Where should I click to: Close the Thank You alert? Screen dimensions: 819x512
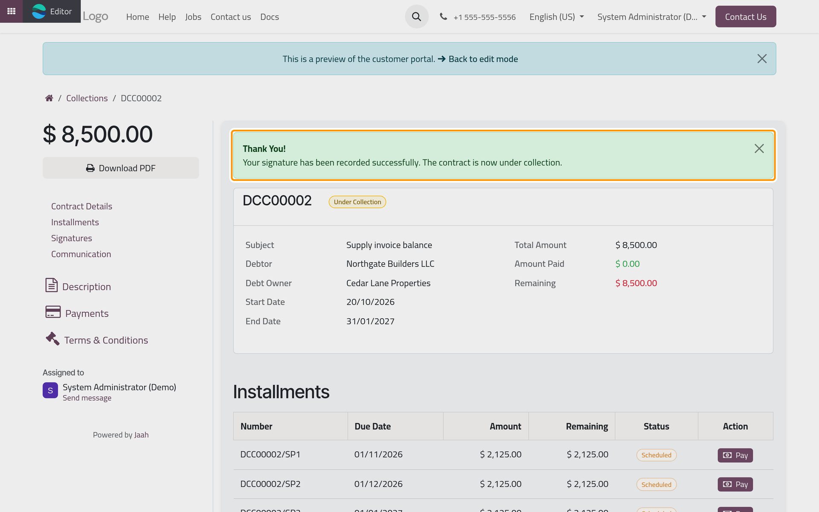pyautogui.click(x=759, y=148)
